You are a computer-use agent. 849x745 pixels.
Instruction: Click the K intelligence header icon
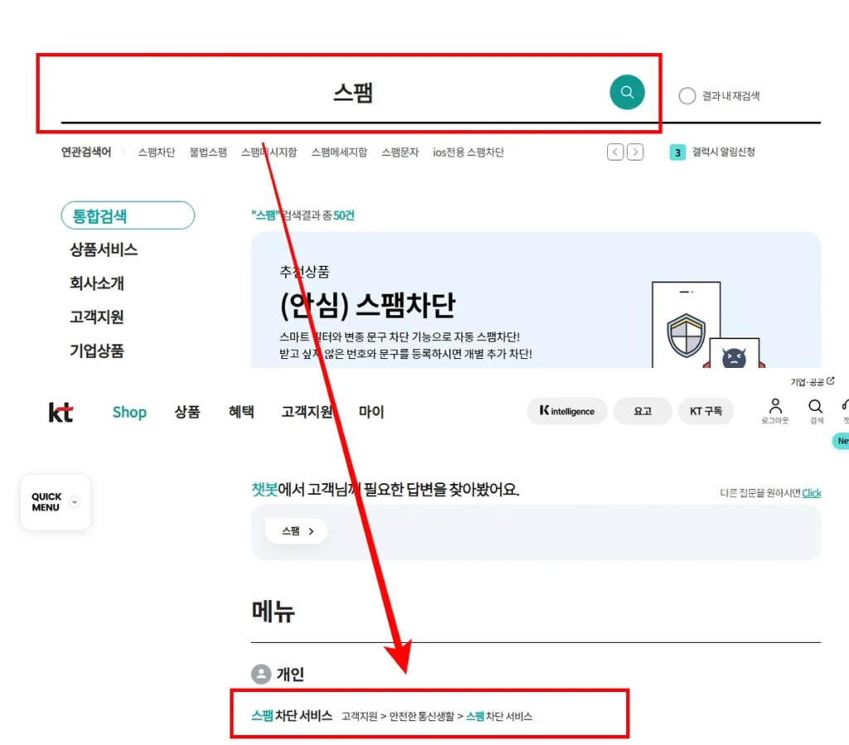567,410
